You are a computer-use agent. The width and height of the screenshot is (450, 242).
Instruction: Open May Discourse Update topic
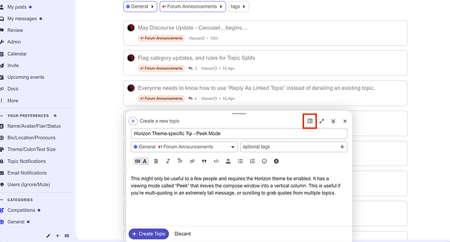[x=192, y=28]
